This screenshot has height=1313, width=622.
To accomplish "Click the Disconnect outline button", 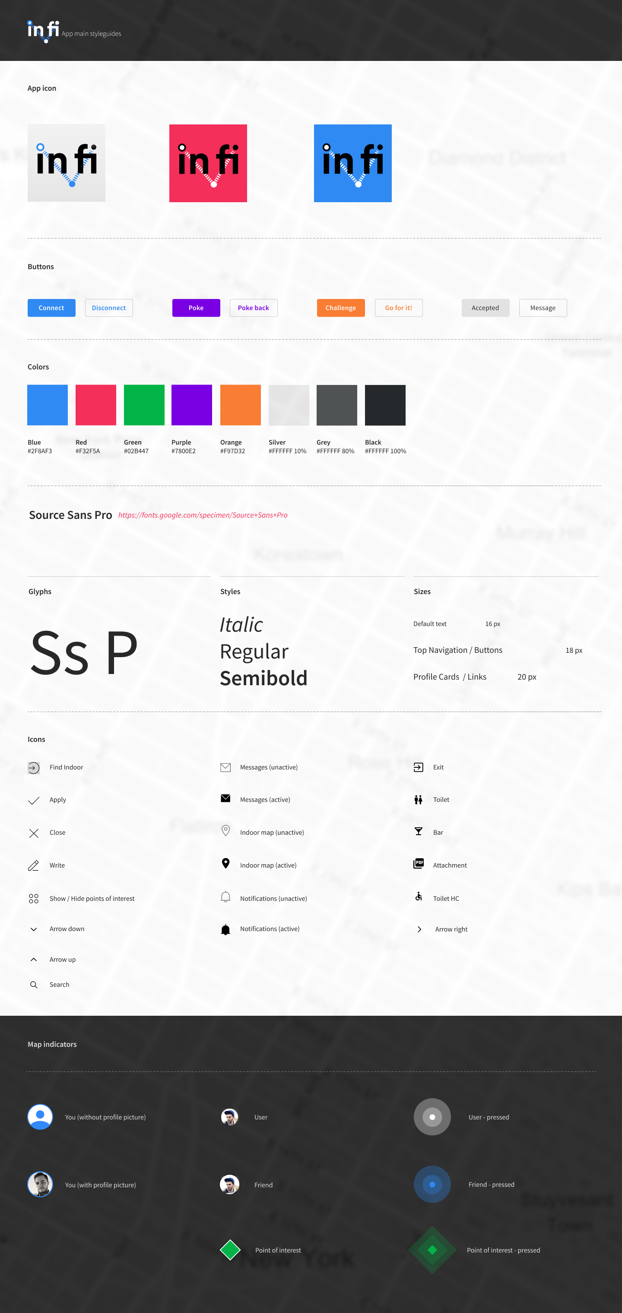I will click(x=109, y=308).
